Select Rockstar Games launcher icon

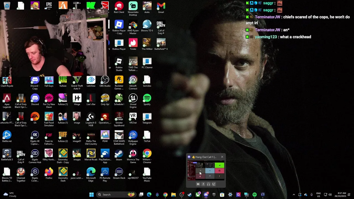pyautogui.click(x=119, y=83)
